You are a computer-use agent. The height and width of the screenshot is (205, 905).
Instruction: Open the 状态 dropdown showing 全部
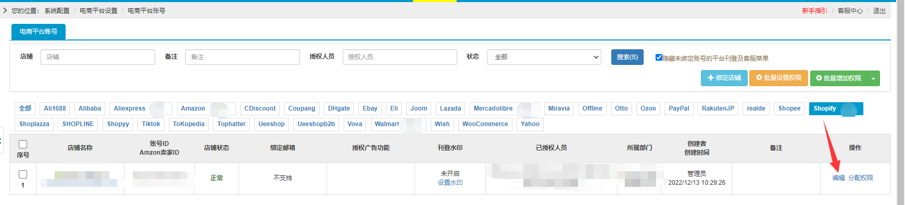pos(544,57)
